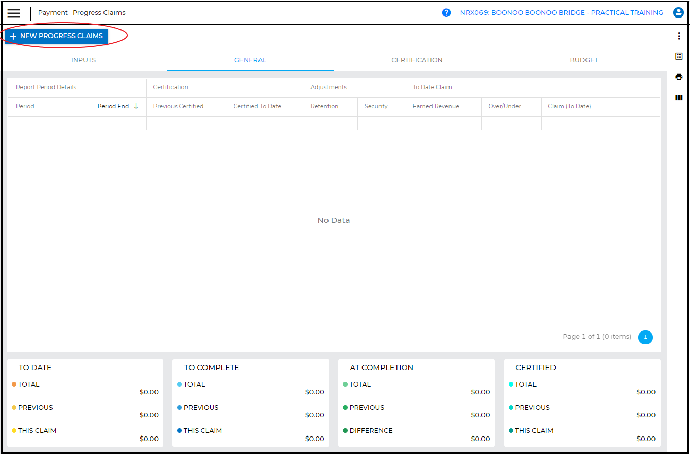Image resolution: width=690 pixels, height=454 pixels.
Task: Click the print icon in right sidebar
Action: pyautogui.click(x=679, y=77)
